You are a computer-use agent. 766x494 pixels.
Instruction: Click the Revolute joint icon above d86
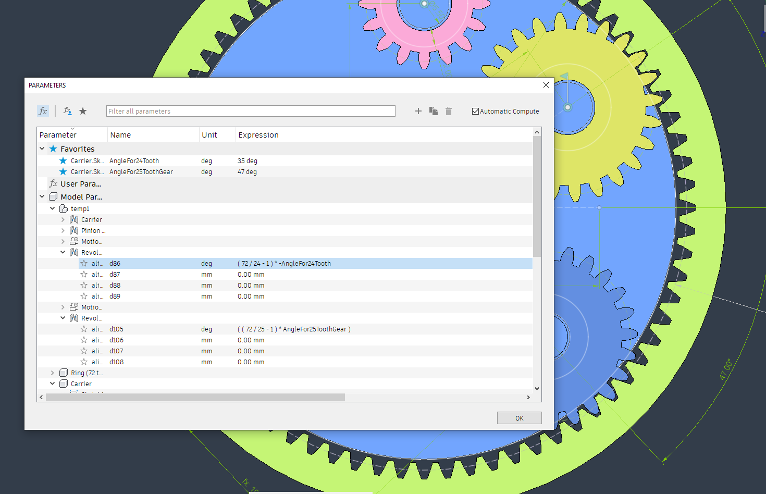click(x=73, y=252)
